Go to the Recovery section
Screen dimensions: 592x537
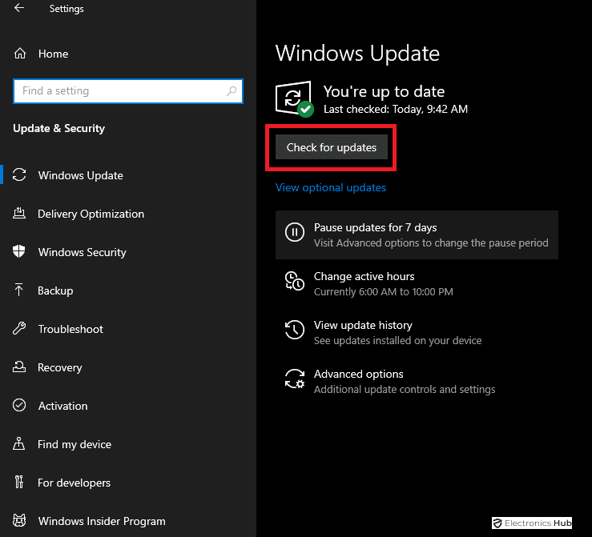(x=59, y=367)
